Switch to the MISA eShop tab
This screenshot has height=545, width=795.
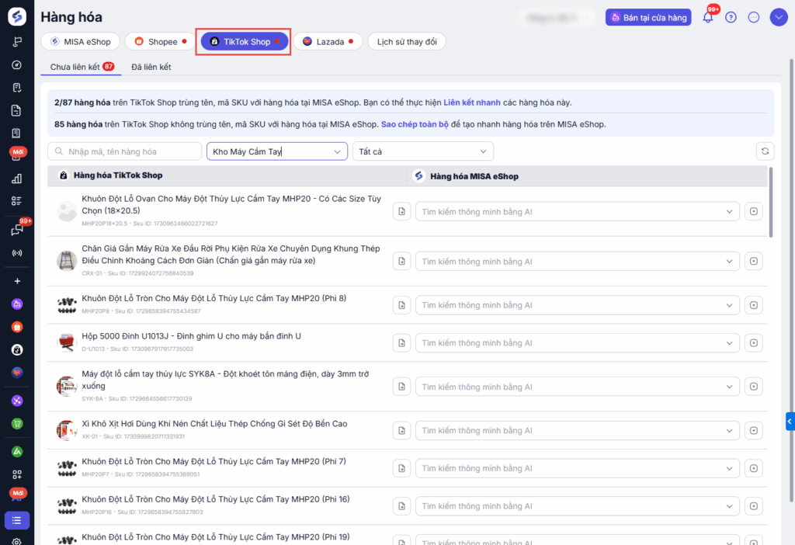(80, 42)
